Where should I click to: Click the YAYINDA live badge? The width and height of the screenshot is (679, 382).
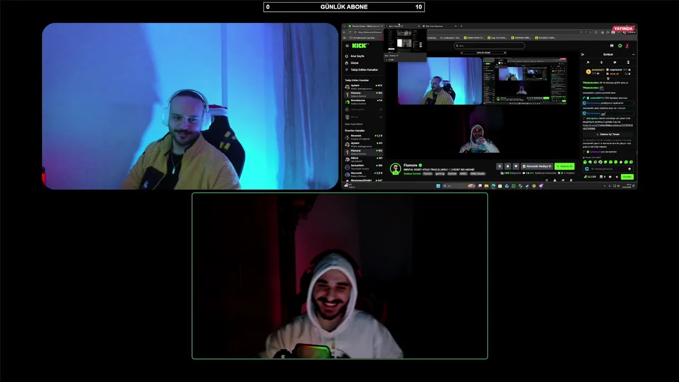[623, 29]
